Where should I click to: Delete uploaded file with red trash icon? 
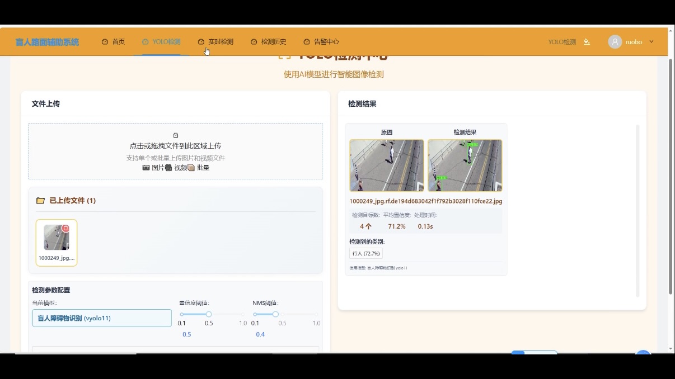pos(65,228)
